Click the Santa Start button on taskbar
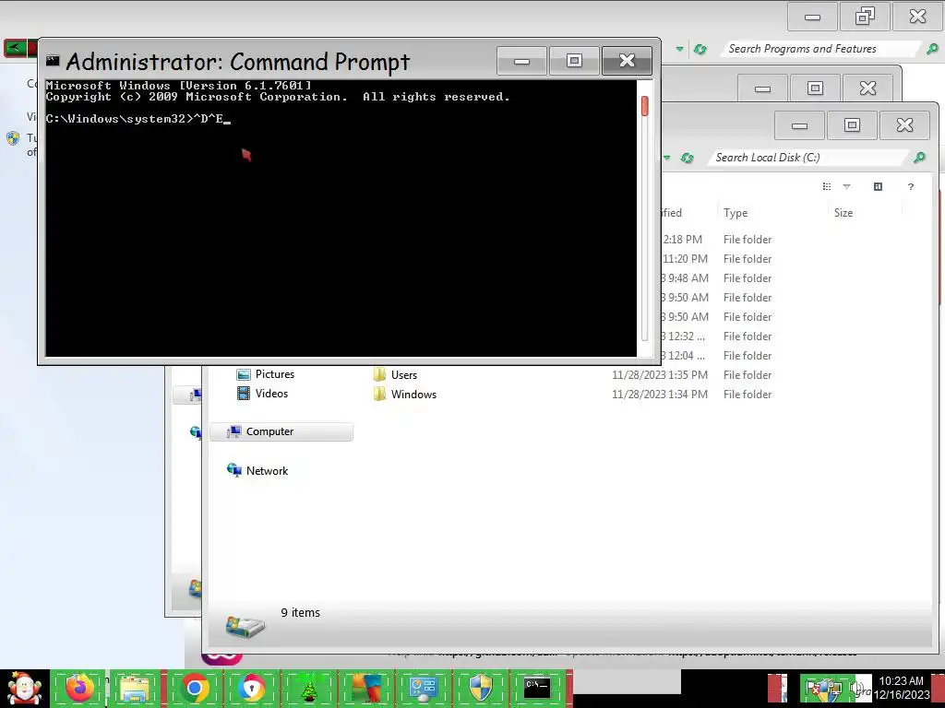The width and height of the screenshot is (945, 708). click(24, 688)
